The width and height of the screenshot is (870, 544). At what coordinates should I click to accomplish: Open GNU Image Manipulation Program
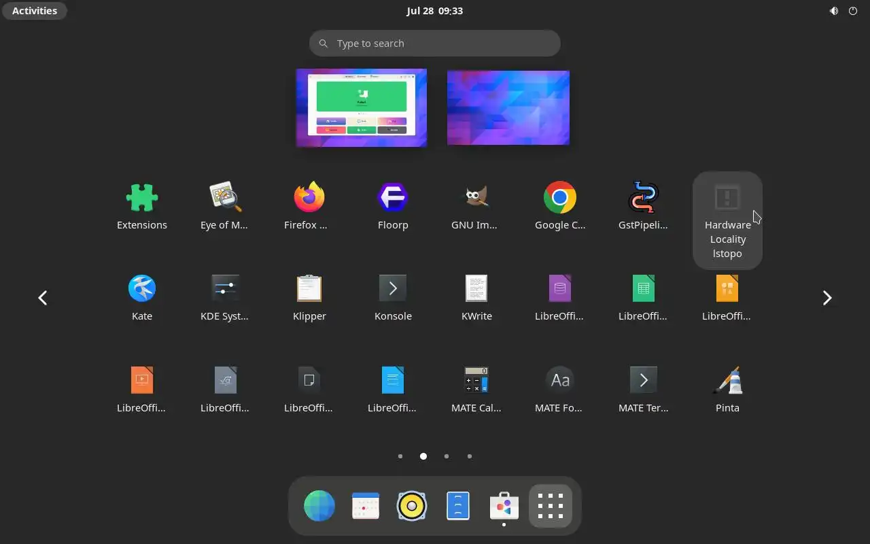coord(476,207)
